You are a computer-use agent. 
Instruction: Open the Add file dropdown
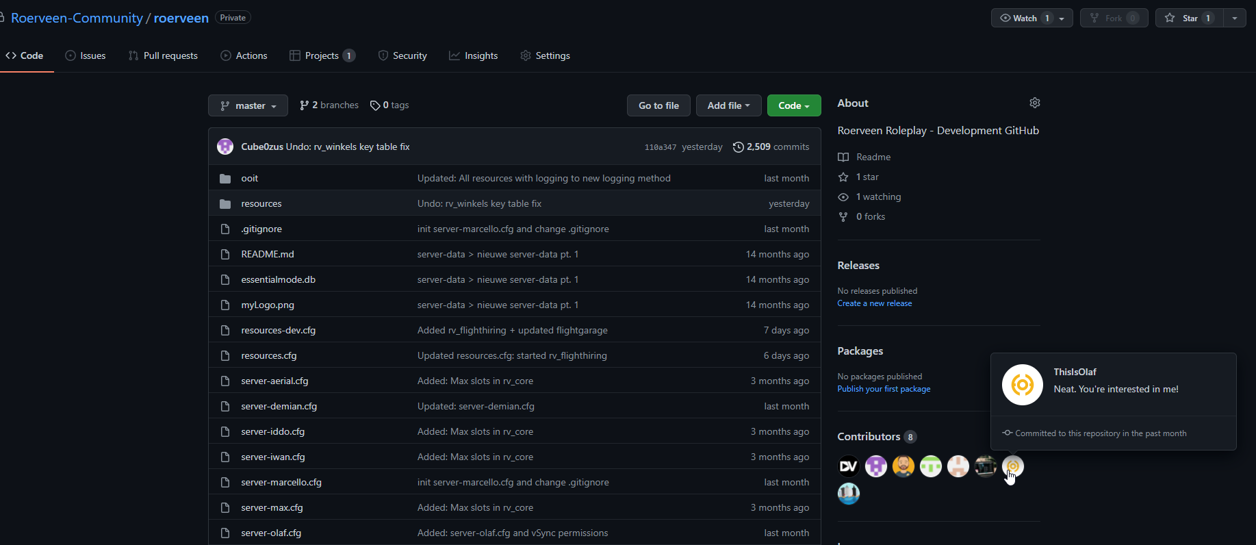coord(728,106)
